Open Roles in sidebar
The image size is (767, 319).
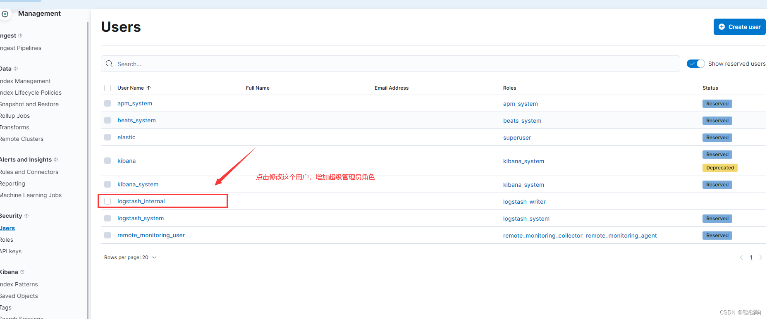point(7,240)
